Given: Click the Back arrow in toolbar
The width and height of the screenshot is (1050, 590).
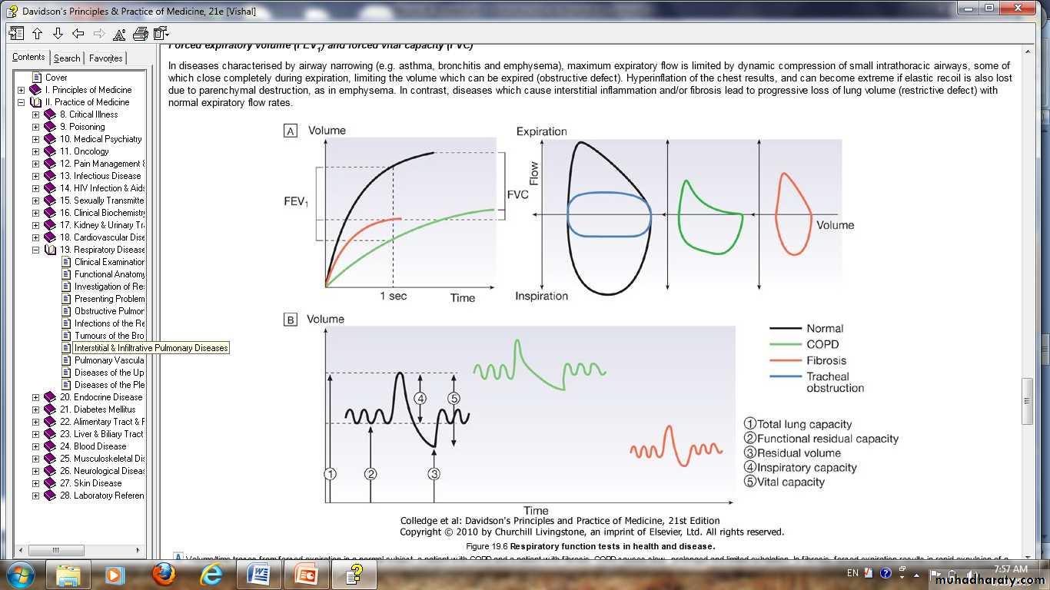Looking at the screenshot, I should coord(78,34).
